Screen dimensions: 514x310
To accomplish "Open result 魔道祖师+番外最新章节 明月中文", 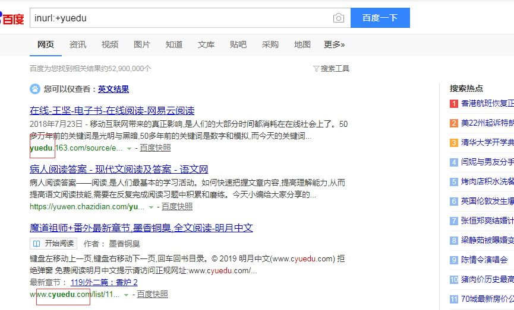I will tap(141, 228).
